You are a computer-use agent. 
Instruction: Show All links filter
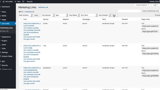(x=19, y=12)
